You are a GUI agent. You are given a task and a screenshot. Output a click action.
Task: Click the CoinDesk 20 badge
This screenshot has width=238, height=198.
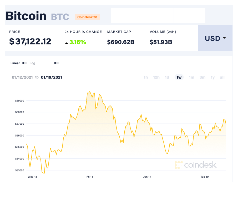pyautogui.click(x=87, y=17)
